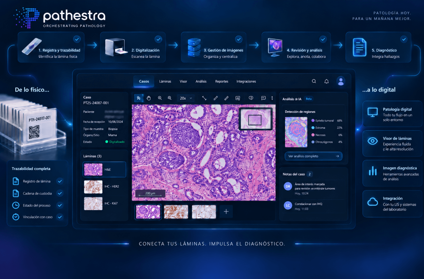Open the notifications bell
The image size is (424, 279).
click(326, 81)
